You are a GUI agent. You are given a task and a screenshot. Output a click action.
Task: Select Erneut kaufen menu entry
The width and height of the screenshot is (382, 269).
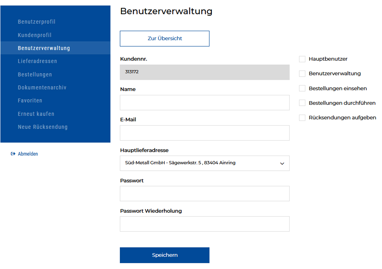click(36, 114)
